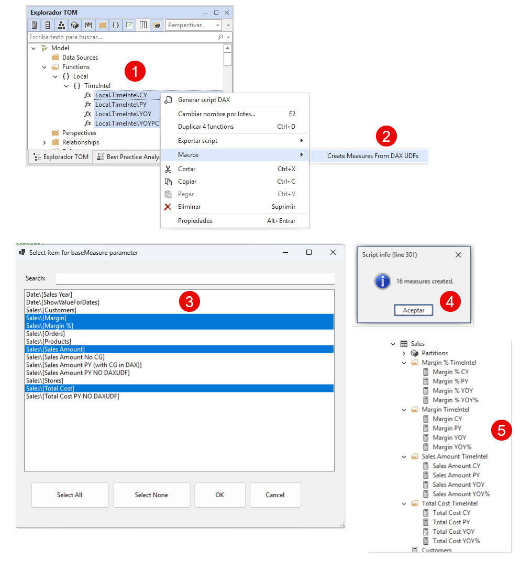Collapse the Margin % TimeIntel folder
Viewport: 531px width, 562px height.
pyautogui.click(x=404, y=363)
